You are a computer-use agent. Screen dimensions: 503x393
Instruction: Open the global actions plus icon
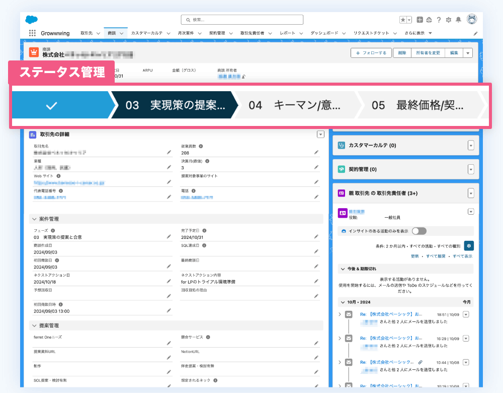coord(420,20)
